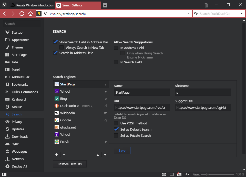
Task: Enable suggestions In Address Field
Action: (116, 48)
